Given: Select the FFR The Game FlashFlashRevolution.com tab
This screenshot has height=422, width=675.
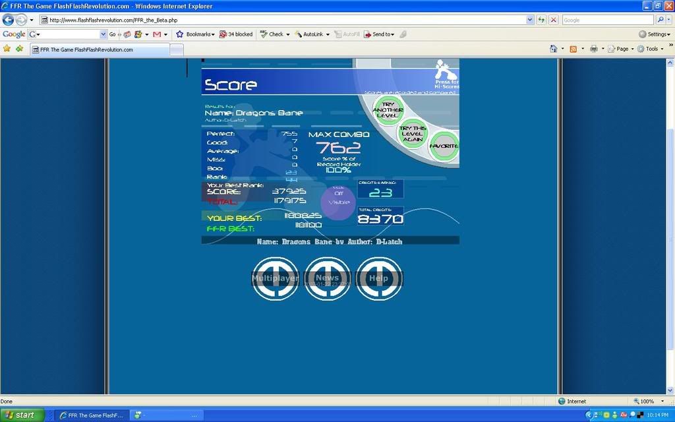Looking at the screenshot, I should pos(99,49).
